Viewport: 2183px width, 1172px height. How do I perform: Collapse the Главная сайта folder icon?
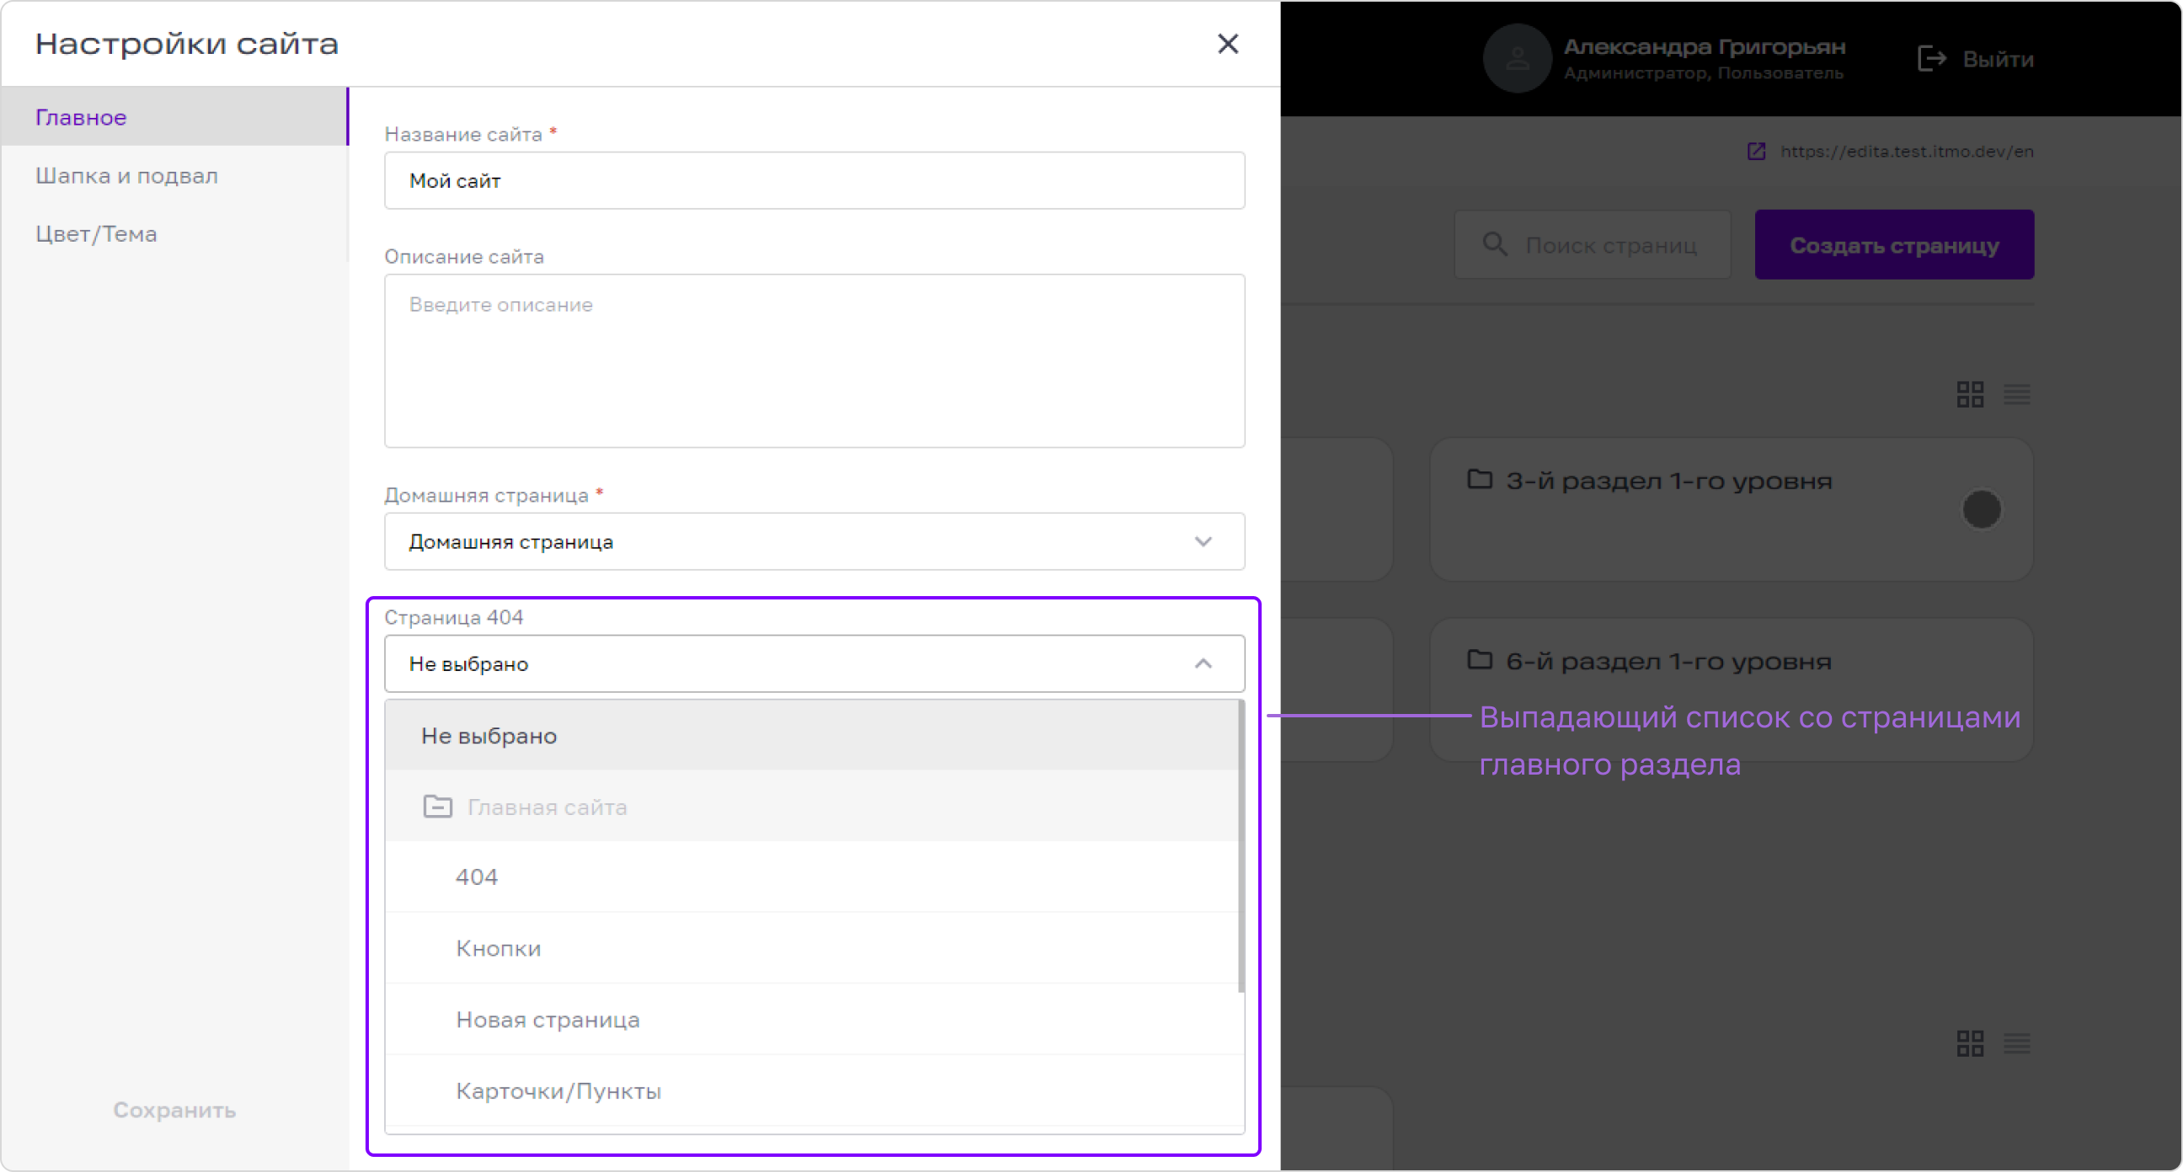coord(437,806)
